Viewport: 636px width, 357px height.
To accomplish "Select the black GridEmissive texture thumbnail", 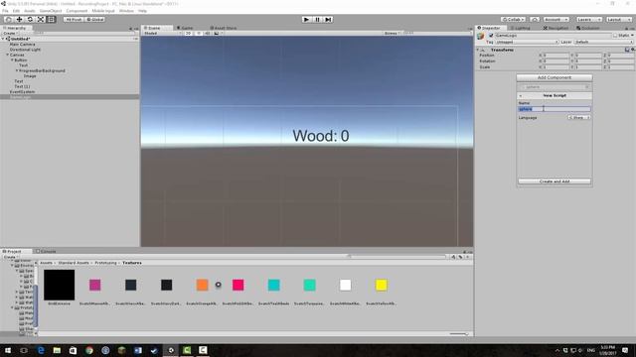I will [60, 285].
